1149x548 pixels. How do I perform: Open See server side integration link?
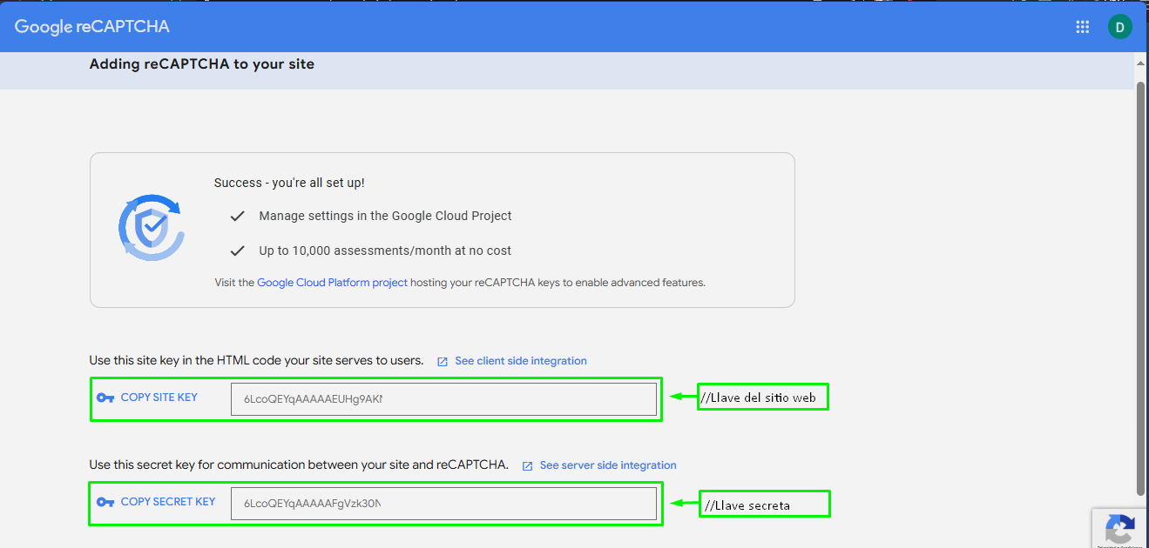click(607, 465)
